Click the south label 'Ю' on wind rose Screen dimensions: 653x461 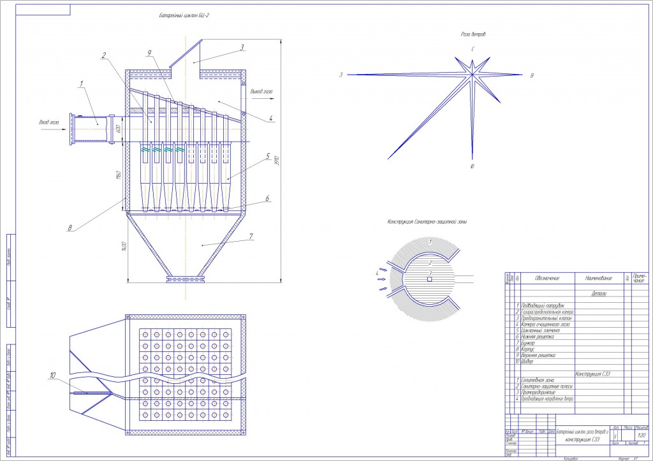click(x=472, y=166)
